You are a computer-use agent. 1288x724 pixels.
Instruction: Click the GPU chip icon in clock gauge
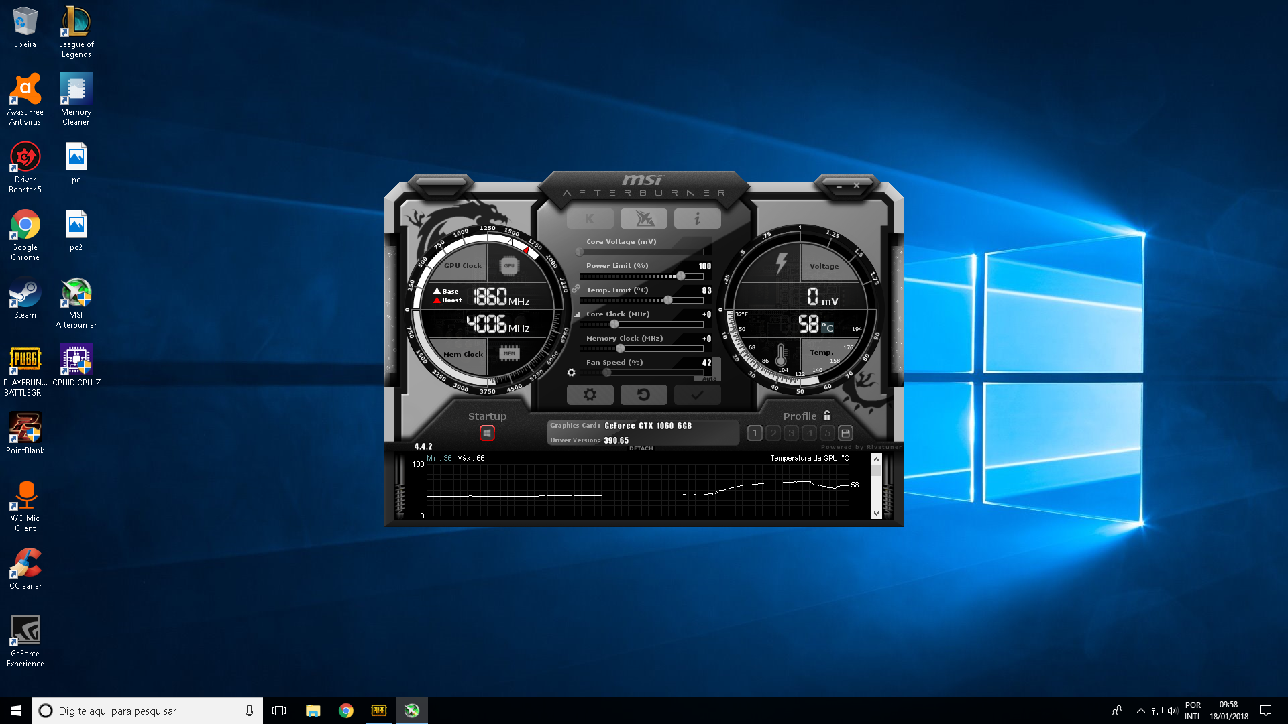coord(509,266)
